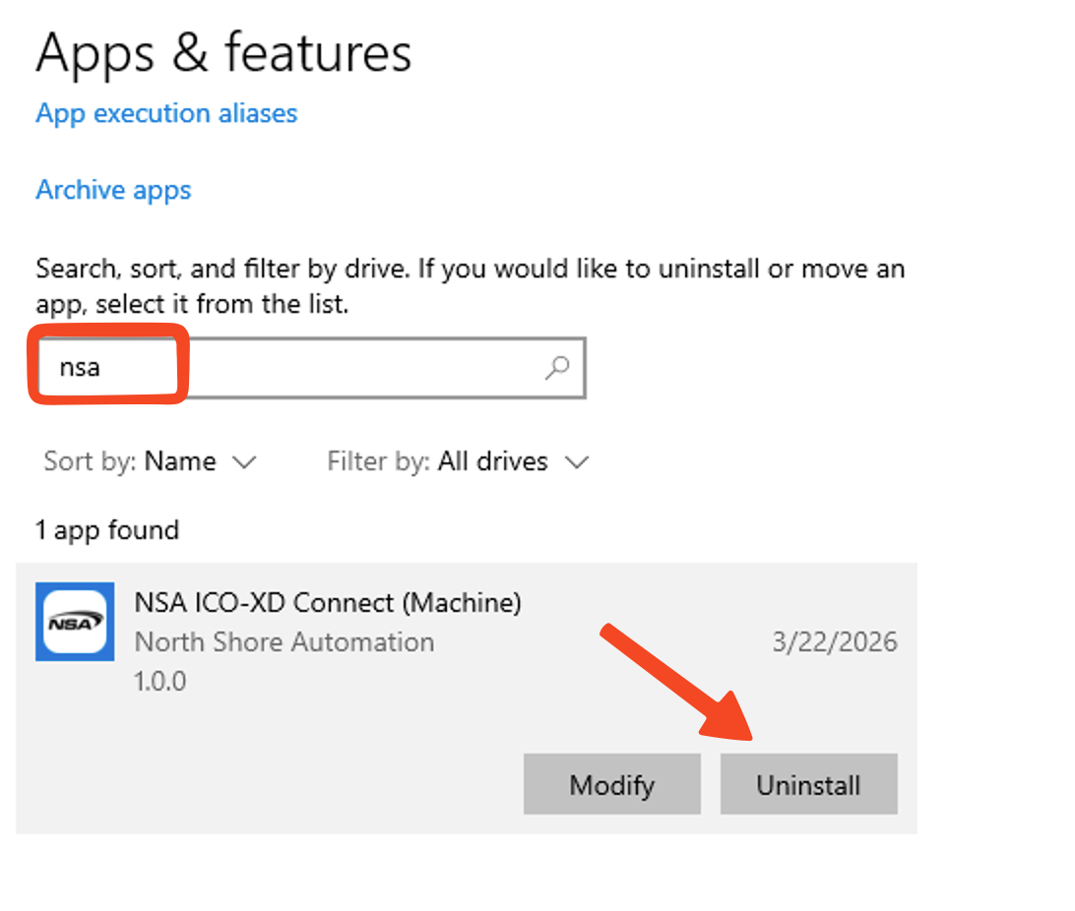
Task: Click the magnifier search icon
Action: click(557, 368)
